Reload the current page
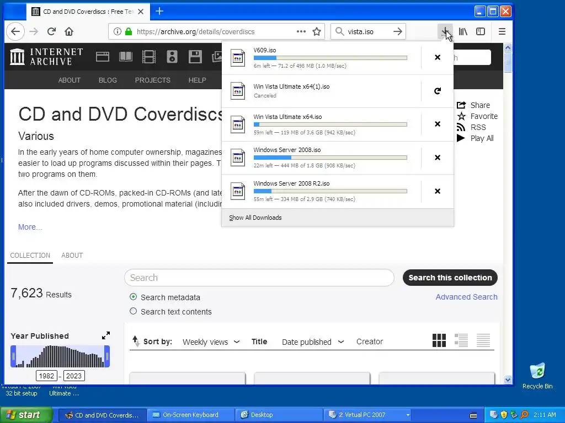The height and width of the screenshot is (423, 565). 51,31
